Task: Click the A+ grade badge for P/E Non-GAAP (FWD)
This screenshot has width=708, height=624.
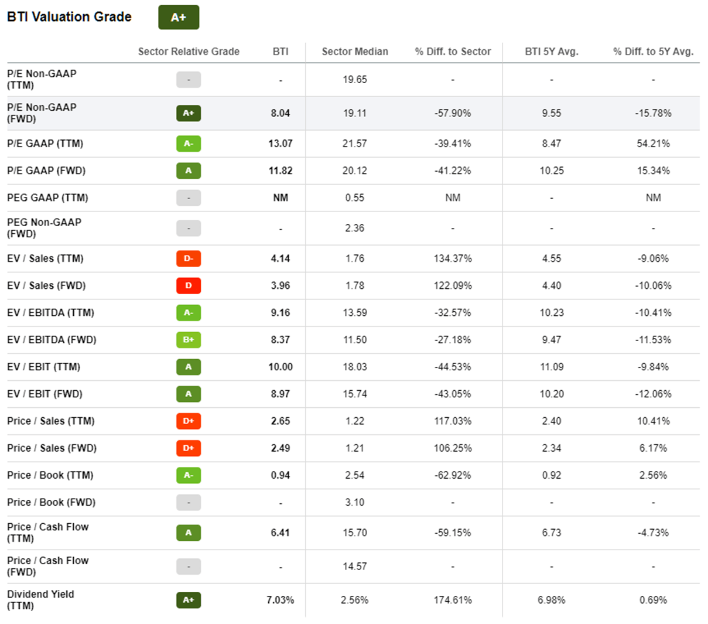Action: point(189,113)
